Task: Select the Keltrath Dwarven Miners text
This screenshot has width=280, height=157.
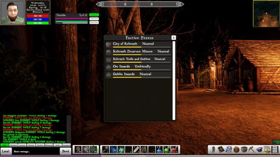Action: (133, 51)
